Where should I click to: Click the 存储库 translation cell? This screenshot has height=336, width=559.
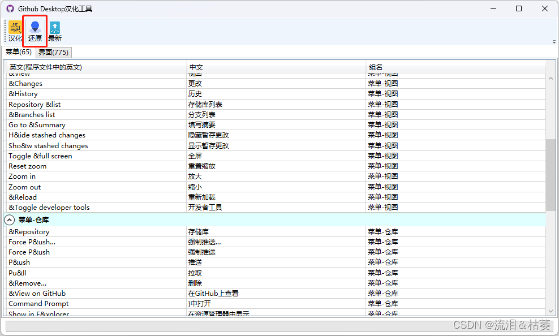coord(276,231)
